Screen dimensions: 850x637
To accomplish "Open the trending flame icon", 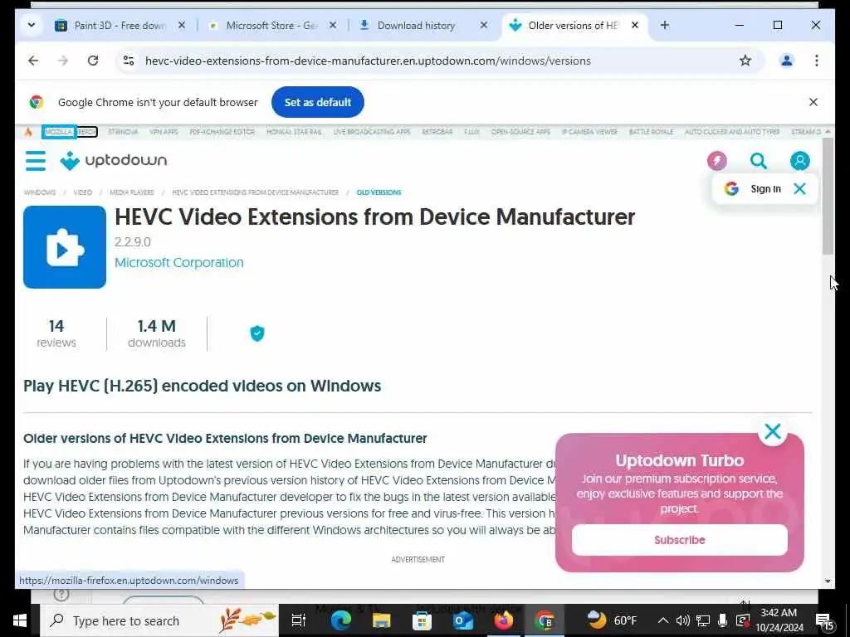I will 28,132.
